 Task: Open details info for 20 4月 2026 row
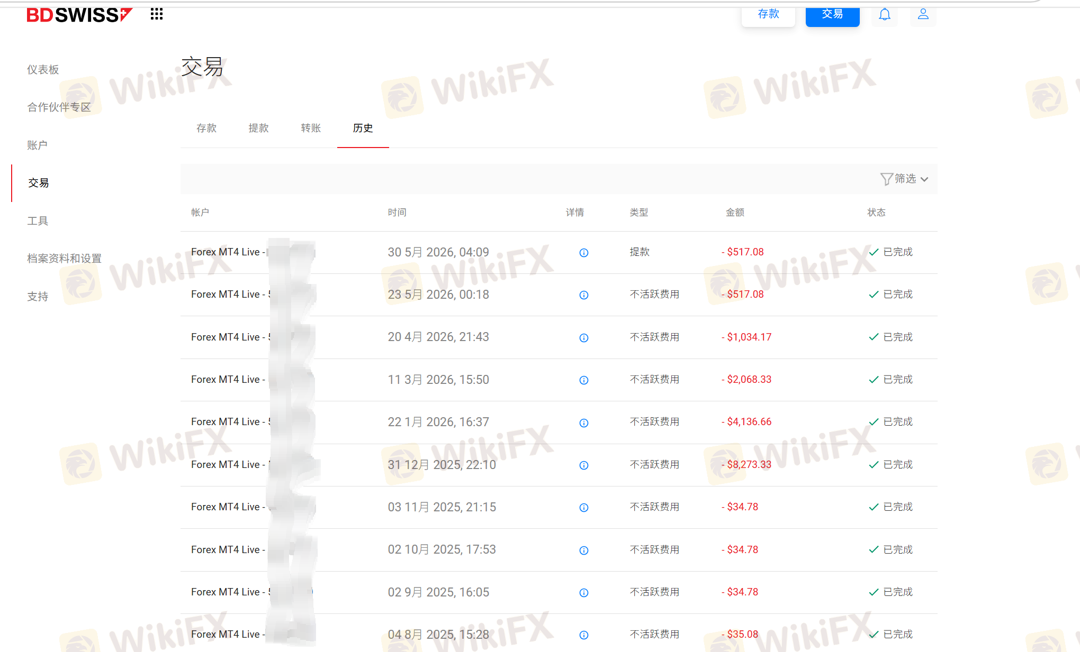tap(584, 338)
